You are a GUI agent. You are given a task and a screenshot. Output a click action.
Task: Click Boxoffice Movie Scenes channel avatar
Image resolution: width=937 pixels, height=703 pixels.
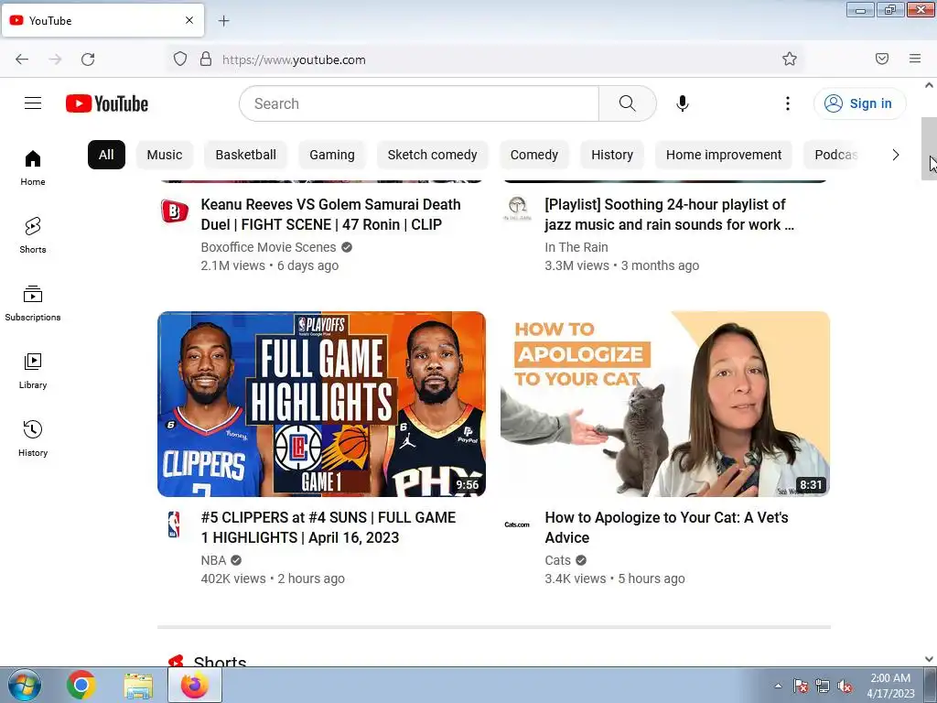coord(175,211)
